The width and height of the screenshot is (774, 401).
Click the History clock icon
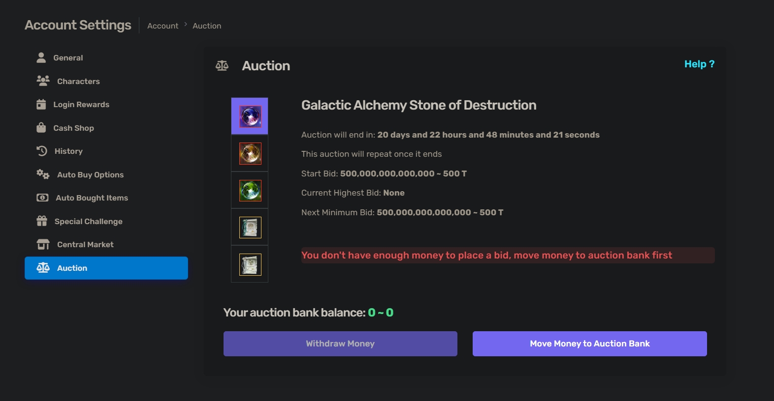pyautogui.click(x=42, y=151)
